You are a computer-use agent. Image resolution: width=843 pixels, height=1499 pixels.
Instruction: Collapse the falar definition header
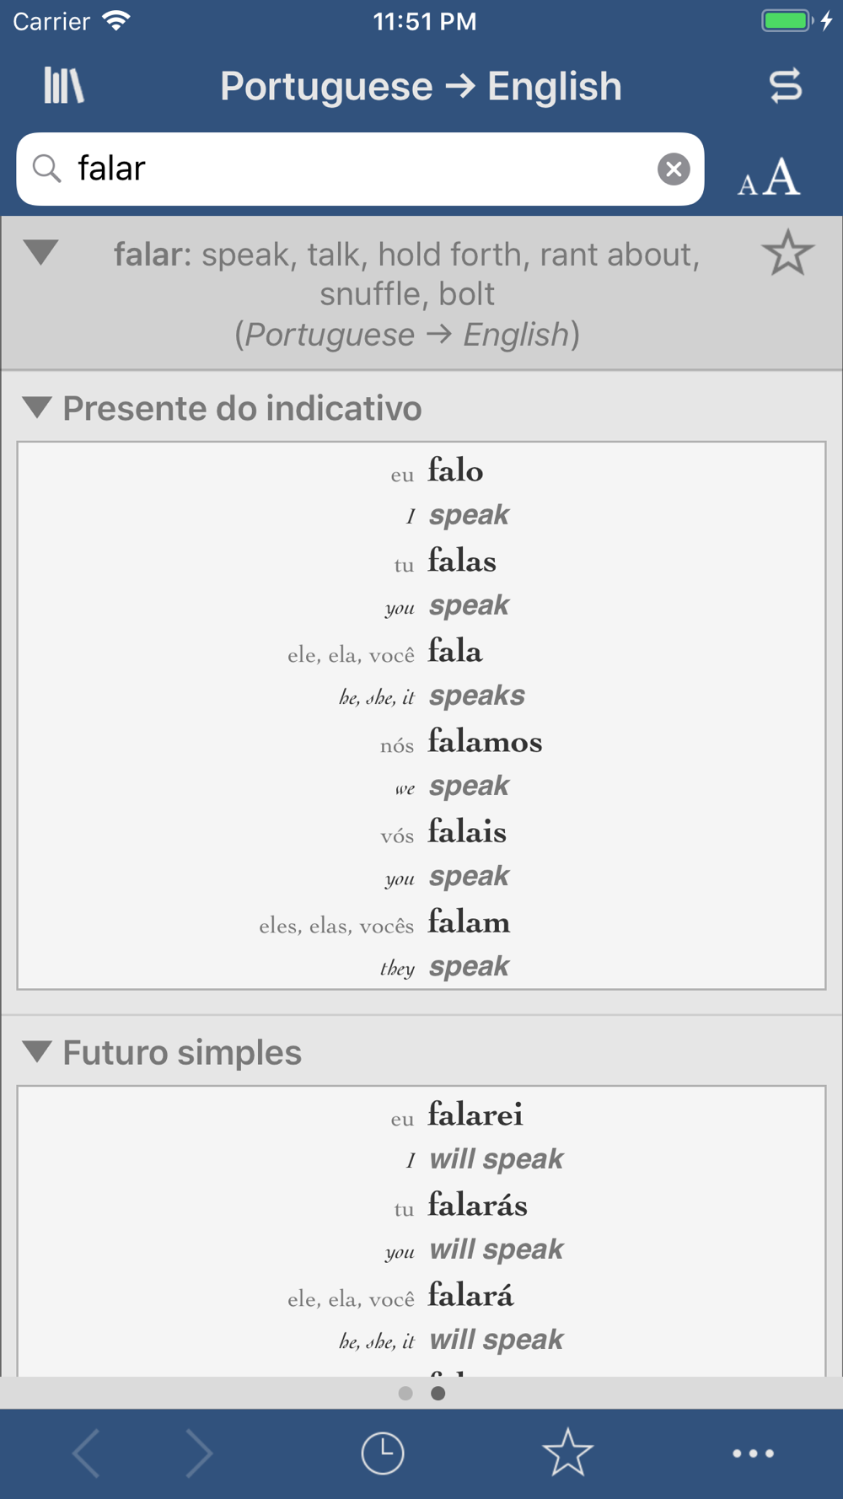(x=41, y=252)
